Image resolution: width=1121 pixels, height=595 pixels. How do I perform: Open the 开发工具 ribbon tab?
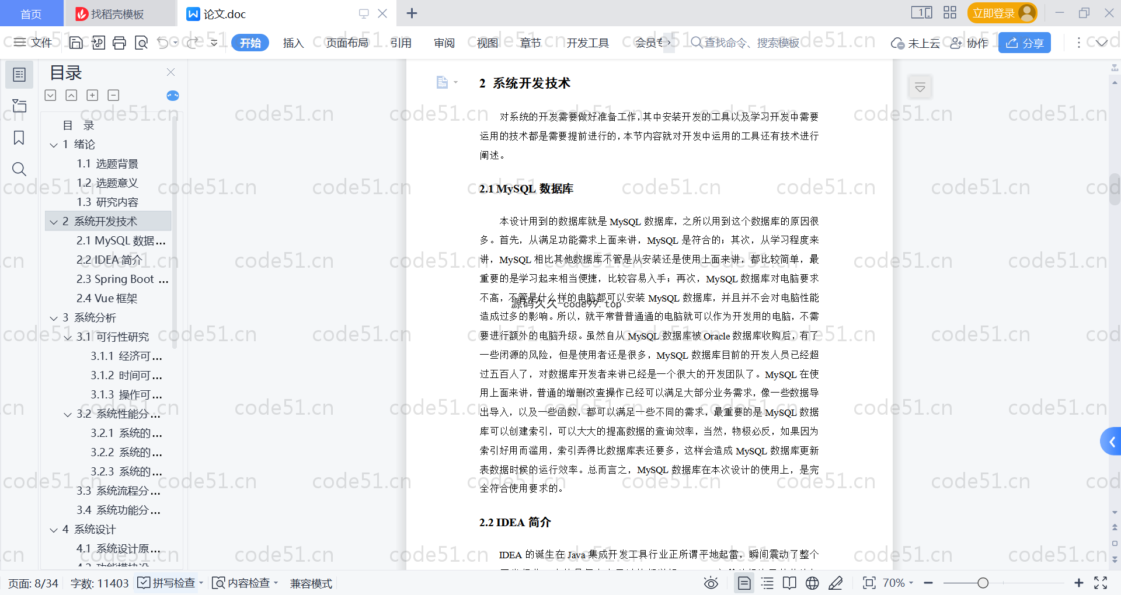tap(587, 43)
